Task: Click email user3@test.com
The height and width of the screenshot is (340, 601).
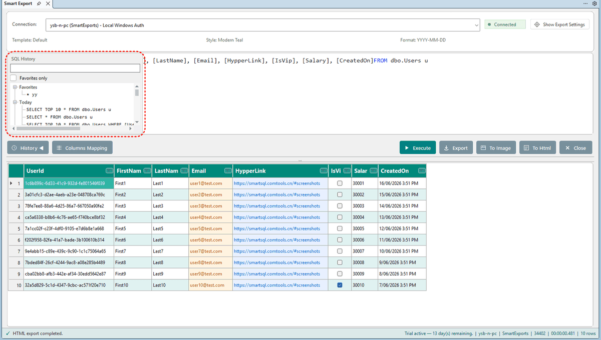Action: click(x=206, y=206)
